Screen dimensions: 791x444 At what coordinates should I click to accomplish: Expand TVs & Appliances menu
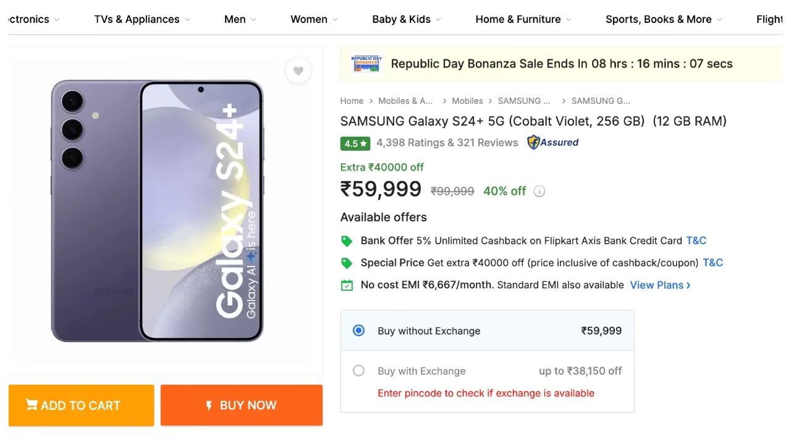click(142, 19)
